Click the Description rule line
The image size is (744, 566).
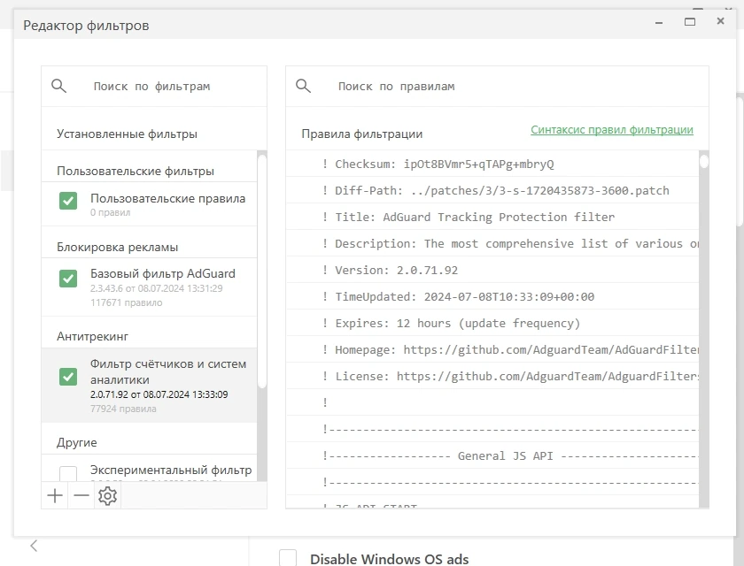[x=492, y=243]
